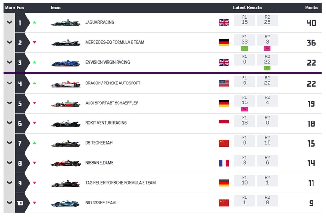Click the Mercedes-EQ car thumbnail
The height and width of the screenshot is (217, 326).
[x=65, y=43]
